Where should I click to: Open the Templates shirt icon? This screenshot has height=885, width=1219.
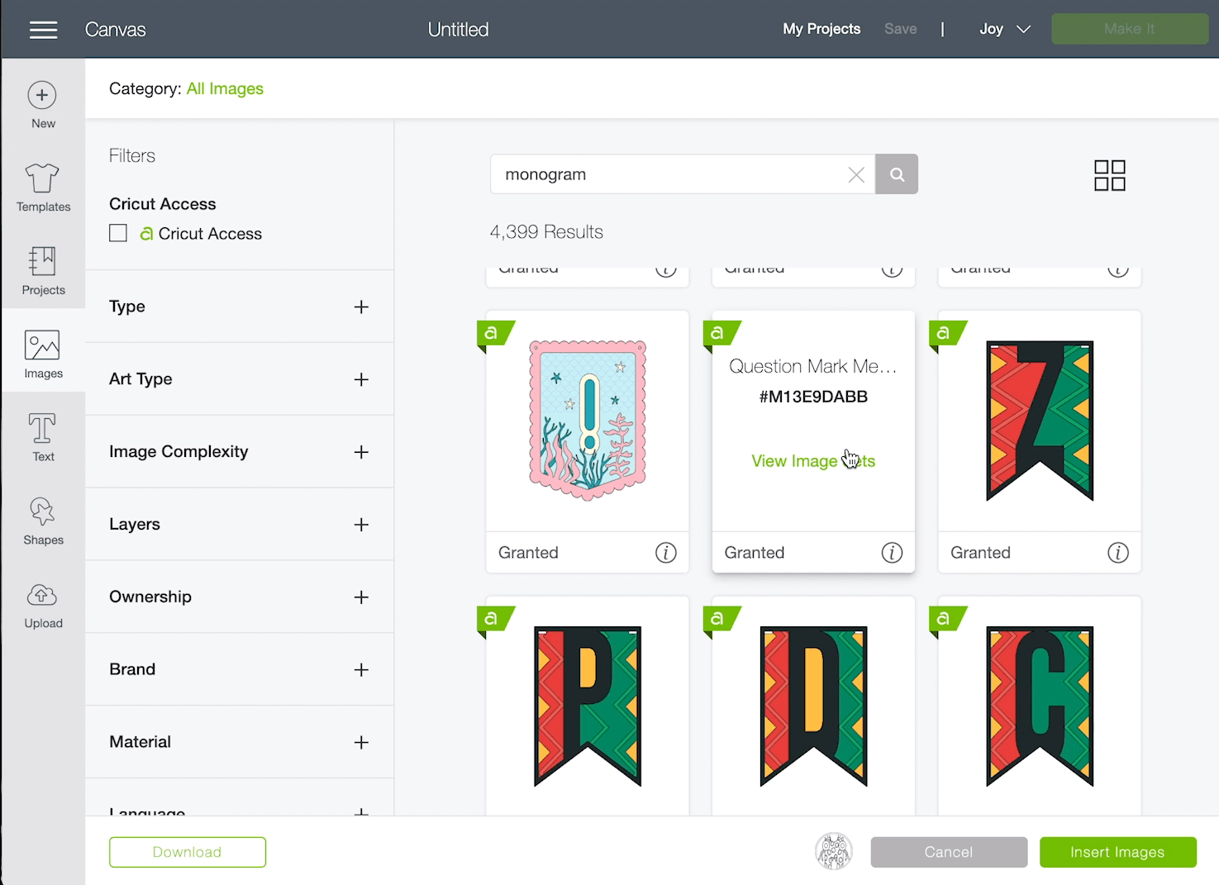(x=42, y=178)
